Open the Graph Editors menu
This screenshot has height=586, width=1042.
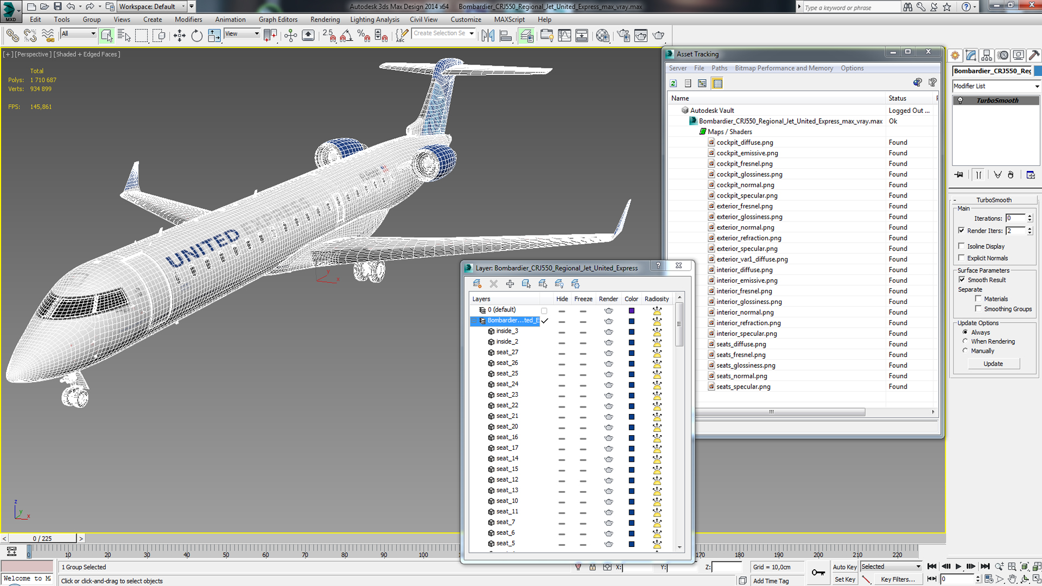point(278,20)
